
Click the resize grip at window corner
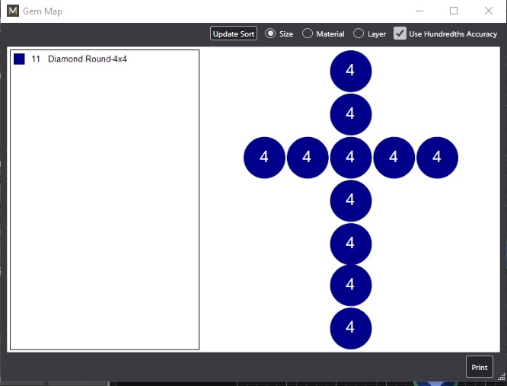[502, 377]
